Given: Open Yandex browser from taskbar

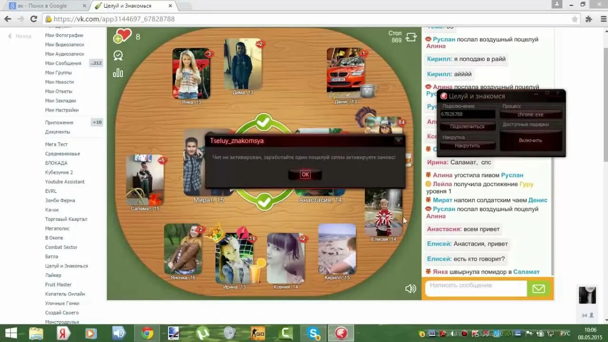Looking at the screenshot, I should (x=64, y=333).
